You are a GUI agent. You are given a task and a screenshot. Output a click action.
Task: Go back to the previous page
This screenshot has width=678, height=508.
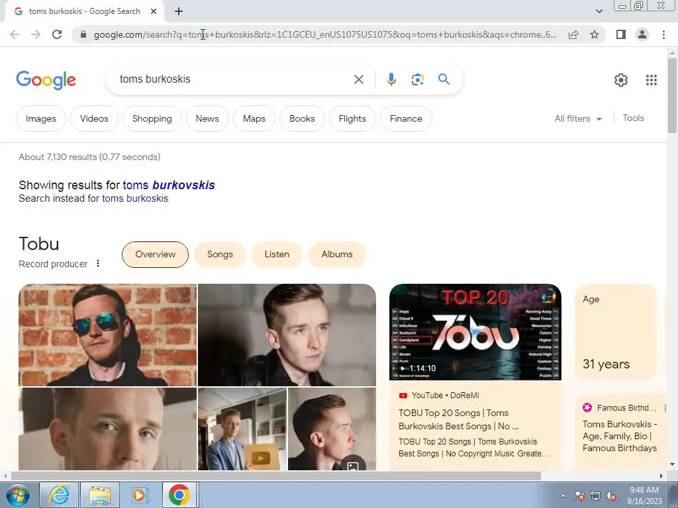(x=15, y=34)
